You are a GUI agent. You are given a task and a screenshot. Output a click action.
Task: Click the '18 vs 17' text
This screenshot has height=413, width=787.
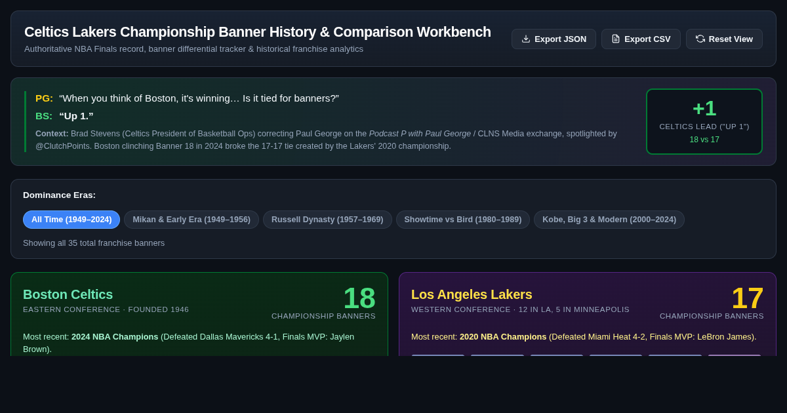click(704, 140)
